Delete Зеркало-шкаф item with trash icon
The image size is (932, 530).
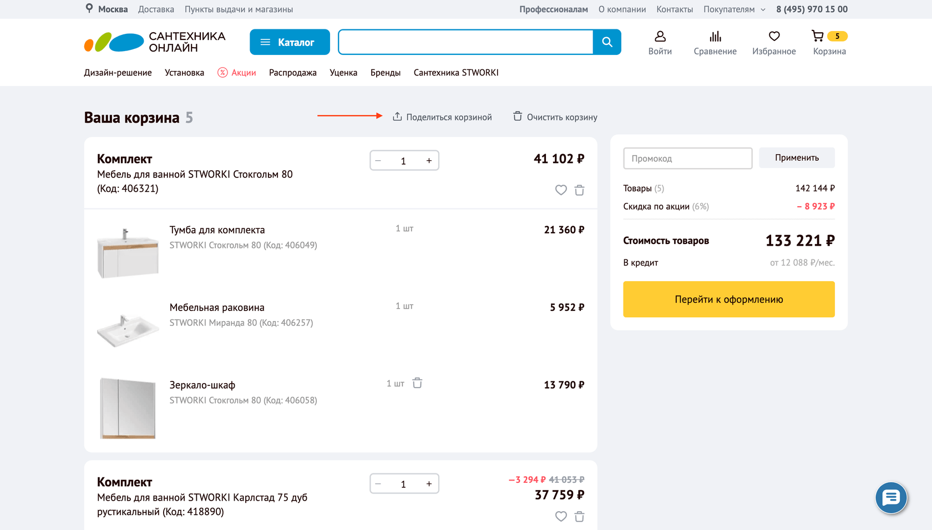[417, 383]
